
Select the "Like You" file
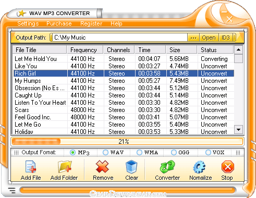[x=124, y=66]
